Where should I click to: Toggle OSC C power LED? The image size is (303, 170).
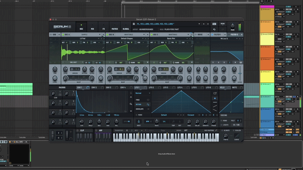(152, 35)
